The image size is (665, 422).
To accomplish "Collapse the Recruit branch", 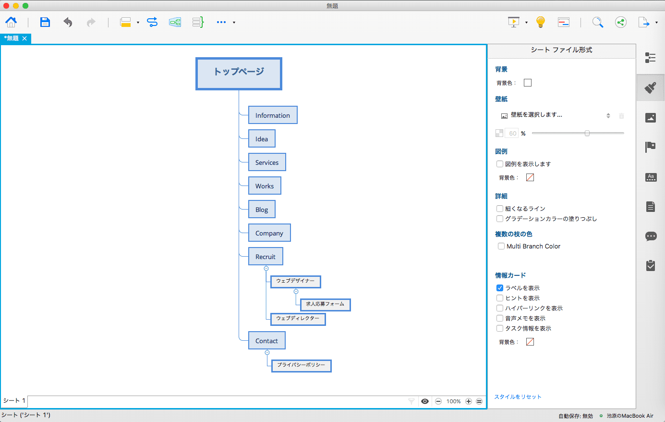I will (x=266, y=268).
